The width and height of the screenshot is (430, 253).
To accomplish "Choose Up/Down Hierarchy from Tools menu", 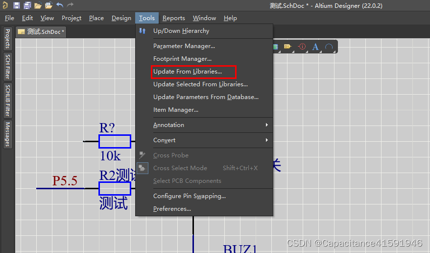I will [204, 31].
